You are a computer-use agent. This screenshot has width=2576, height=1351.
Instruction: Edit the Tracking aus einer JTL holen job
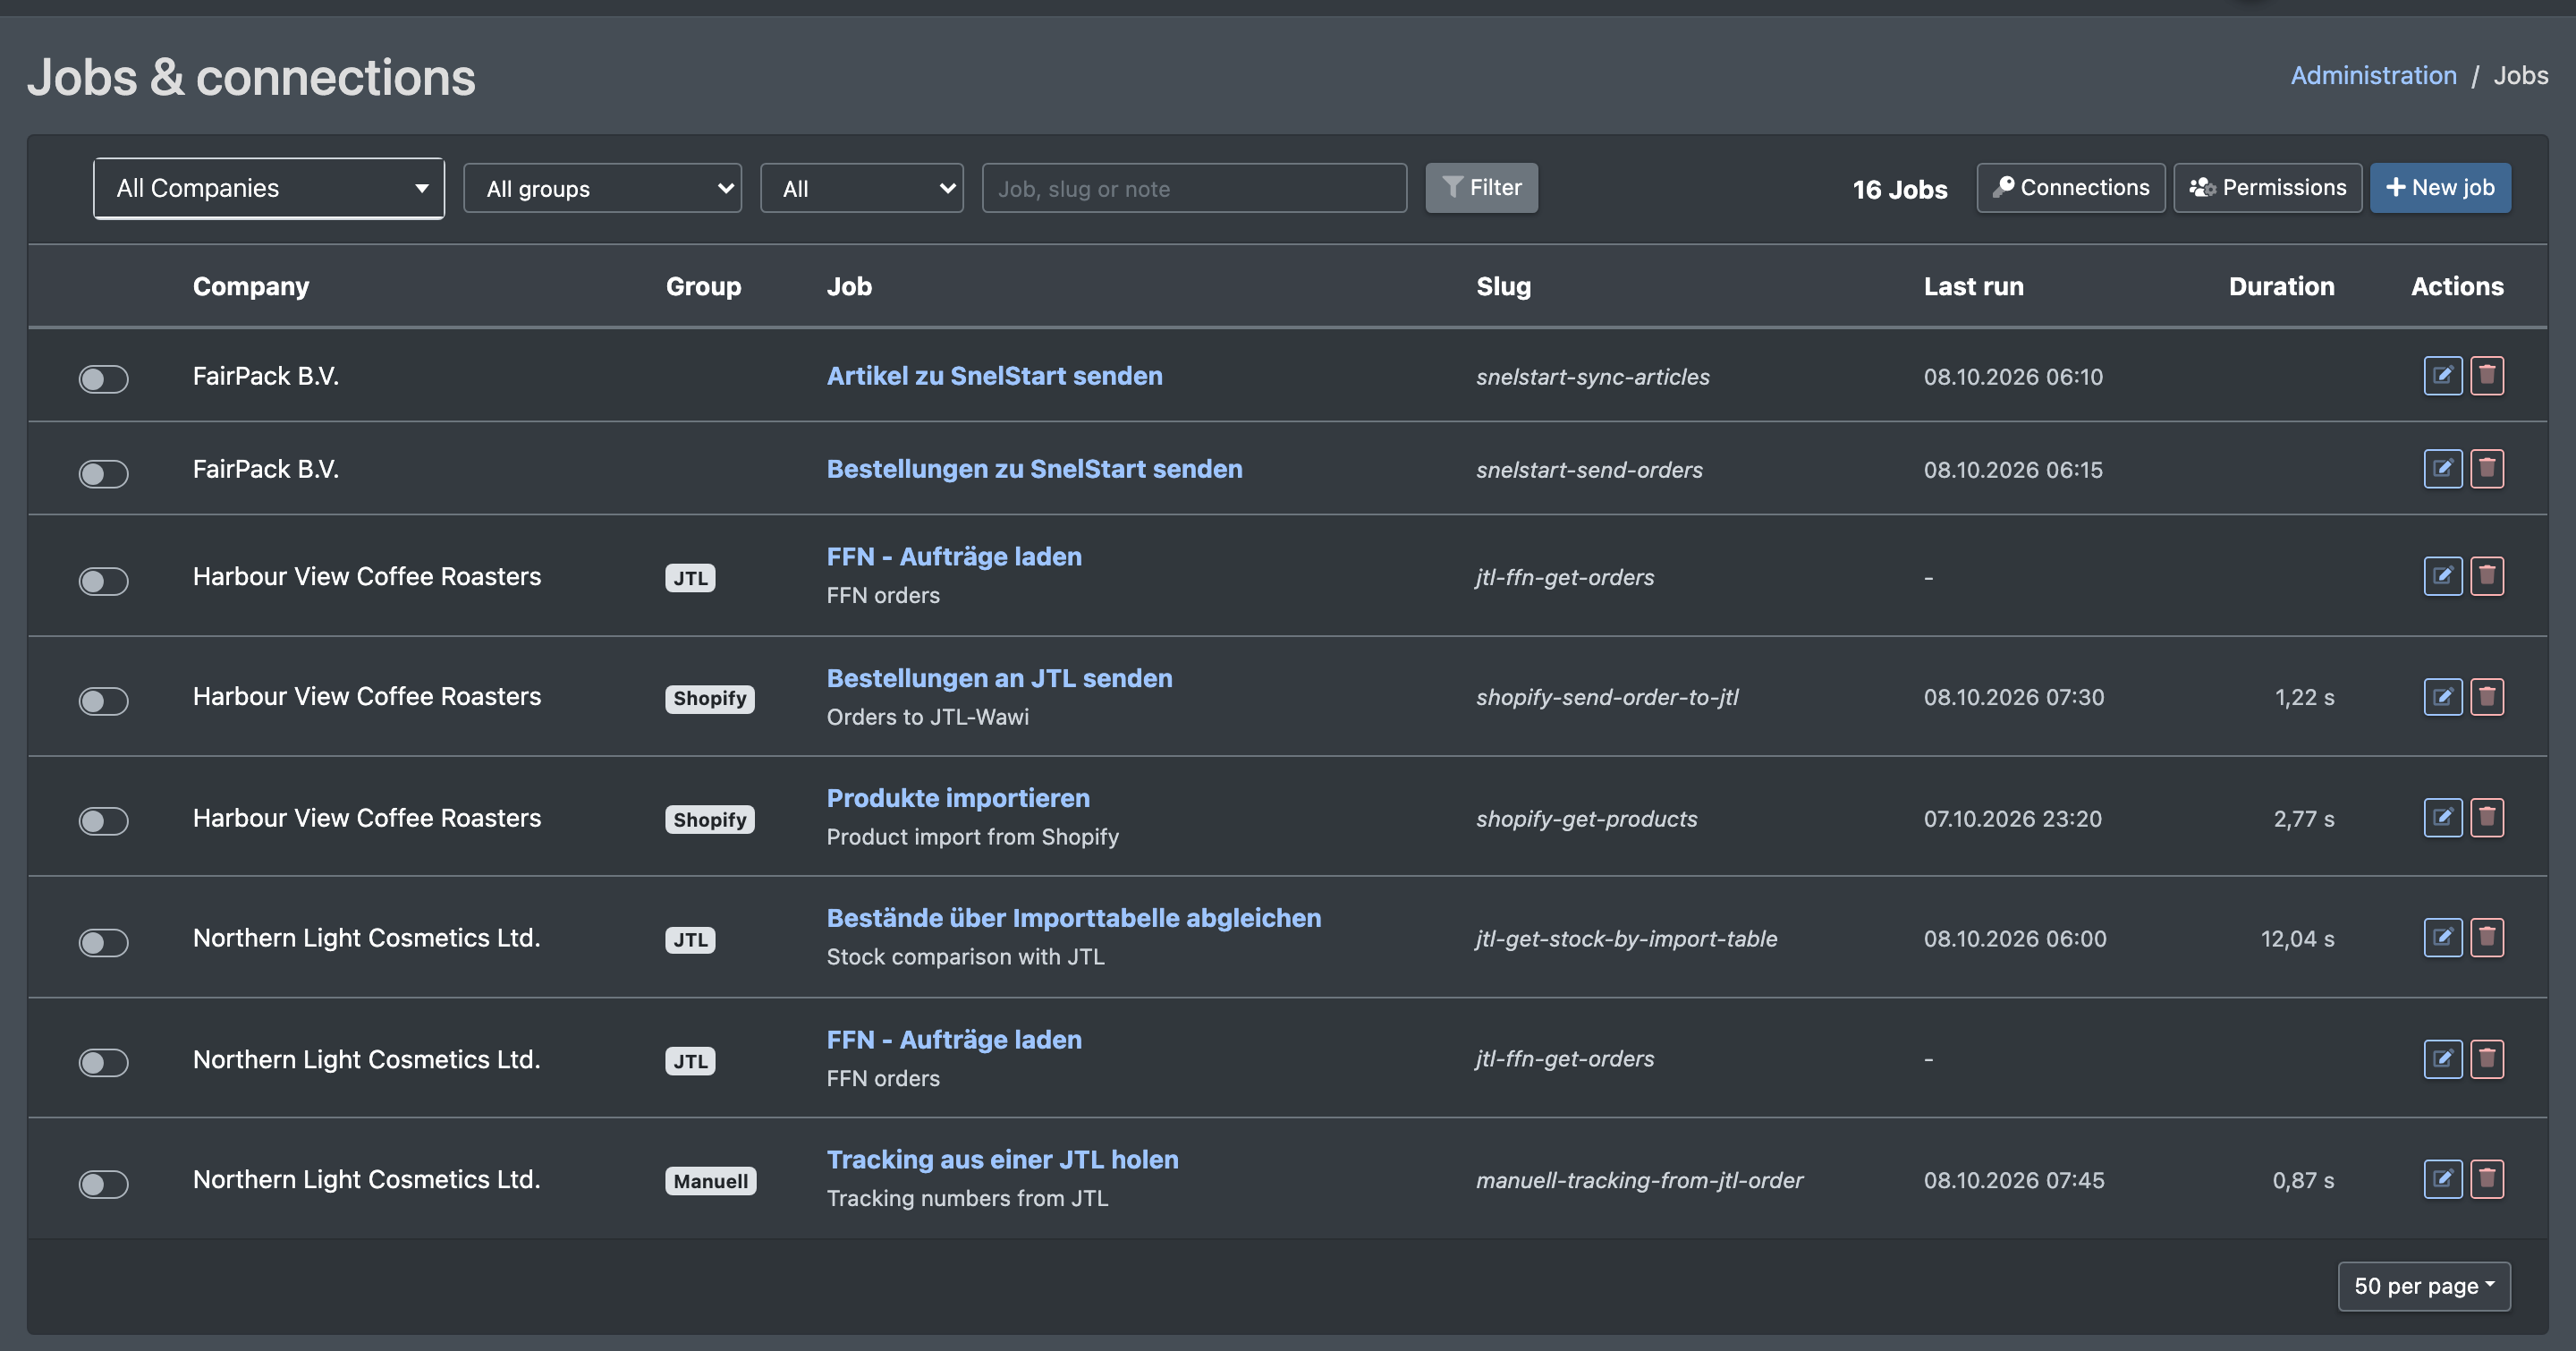click(2442, 1179)
